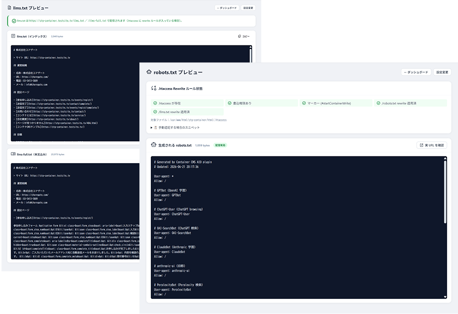Click the robot icon beside robots.txt プレビュー title
Viewport: 458px width, 314px height.
[149, 72]
